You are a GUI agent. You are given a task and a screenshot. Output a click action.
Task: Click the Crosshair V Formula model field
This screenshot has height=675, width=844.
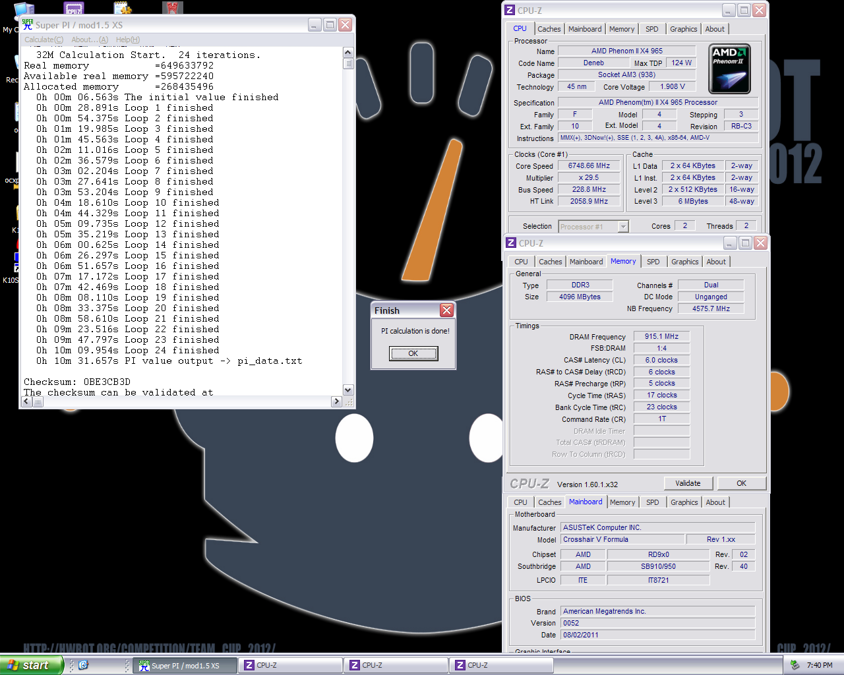click(622, 539)
